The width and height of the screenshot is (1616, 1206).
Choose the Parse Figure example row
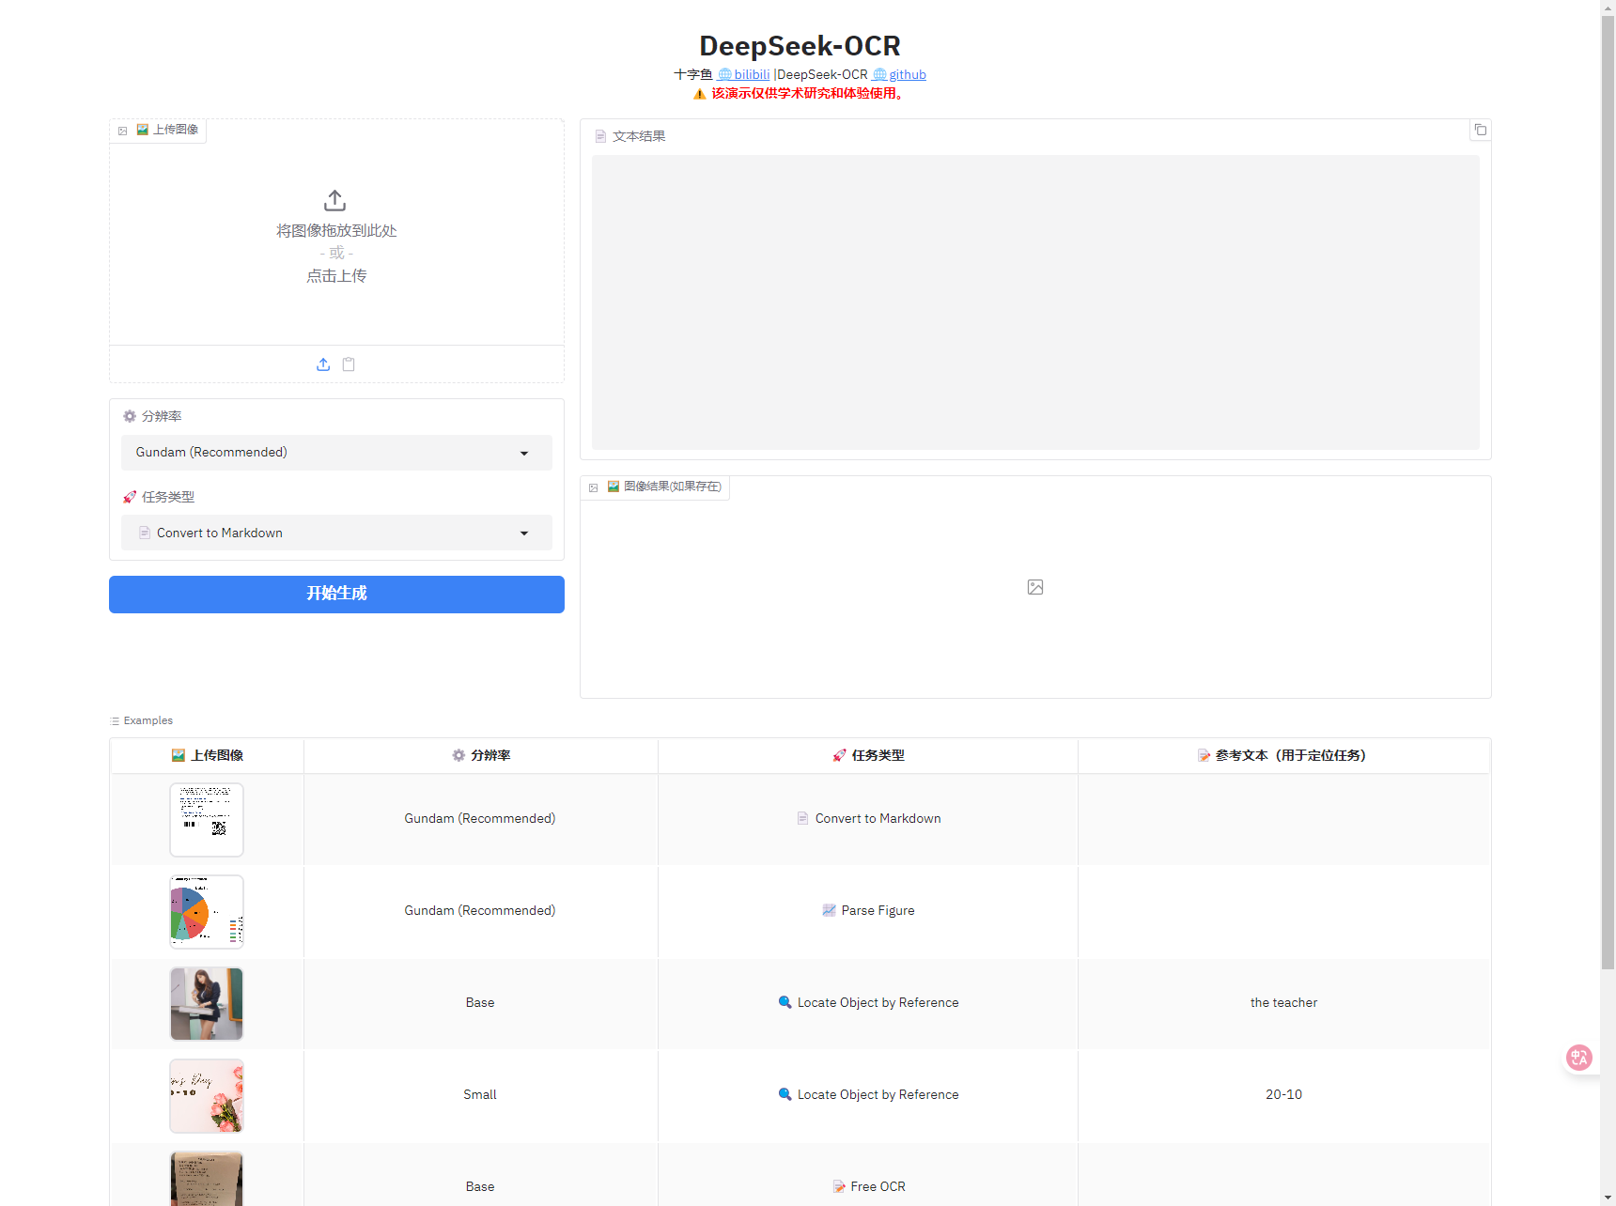click(x=877, y=910)
